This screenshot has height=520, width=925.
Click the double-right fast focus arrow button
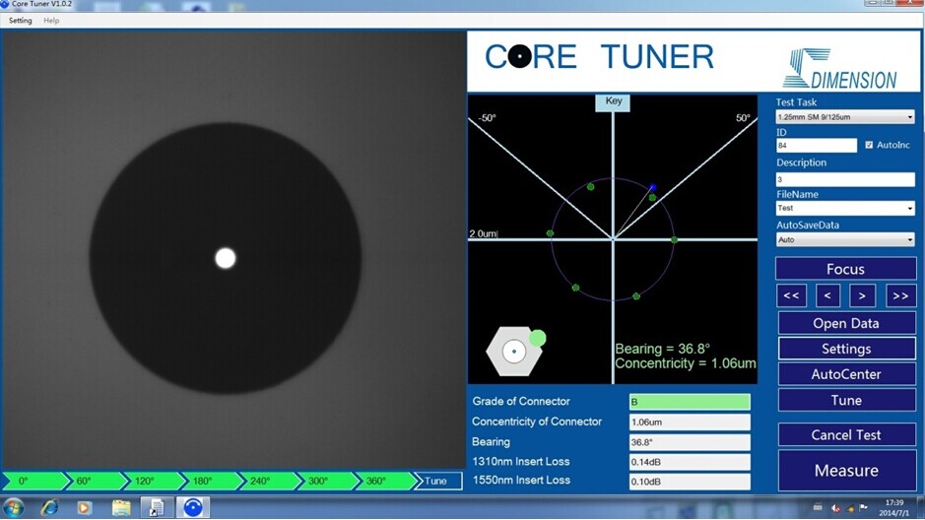tap(898, 294)
